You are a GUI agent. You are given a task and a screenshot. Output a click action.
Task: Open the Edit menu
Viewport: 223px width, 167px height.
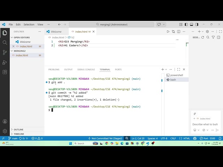point(18,24)
